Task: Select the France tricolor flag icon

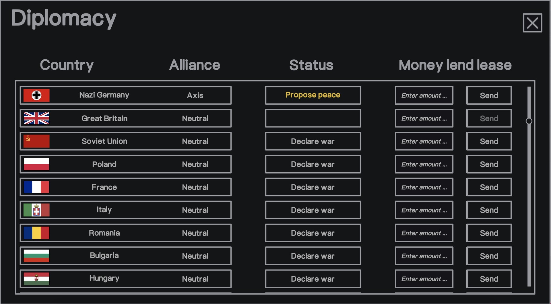Action: [x=36, y=187]
